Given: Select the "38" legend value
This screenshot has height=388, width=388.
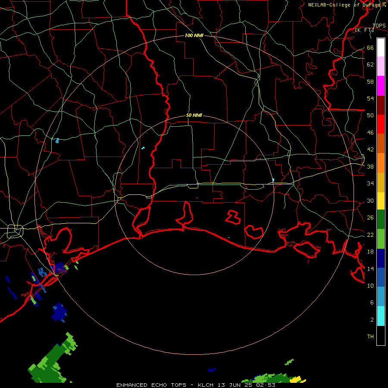Looking at the screenshot, I should 370,167.
